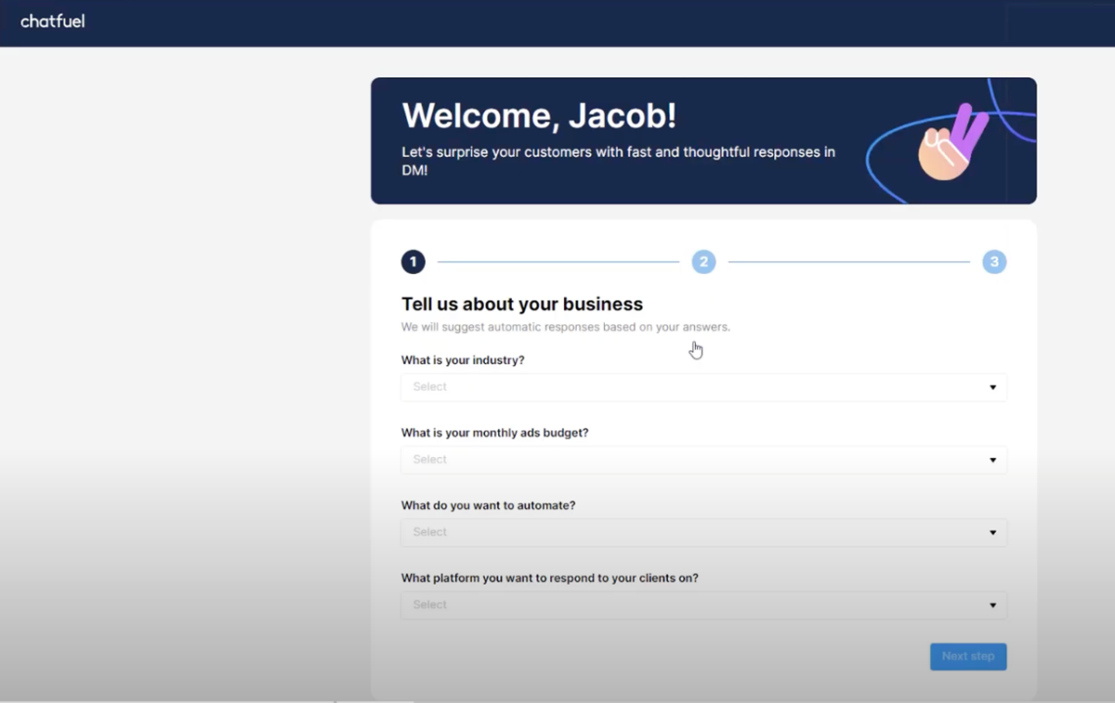The image size is (1115, 703).
Task: Click the Next step button
Action: click(x=968, y=657)
